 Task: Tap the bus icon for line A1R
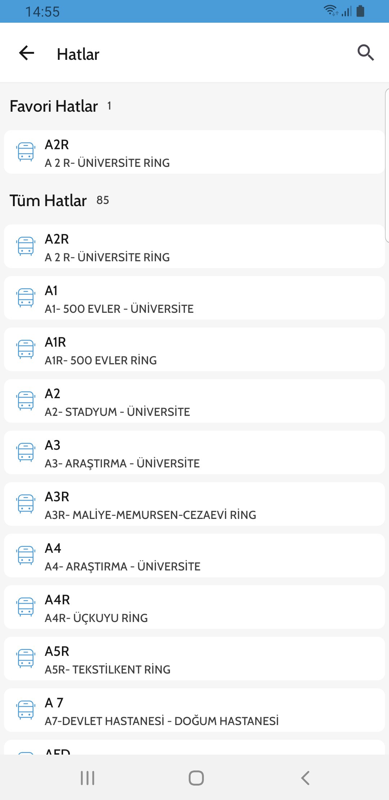point(26,350)
